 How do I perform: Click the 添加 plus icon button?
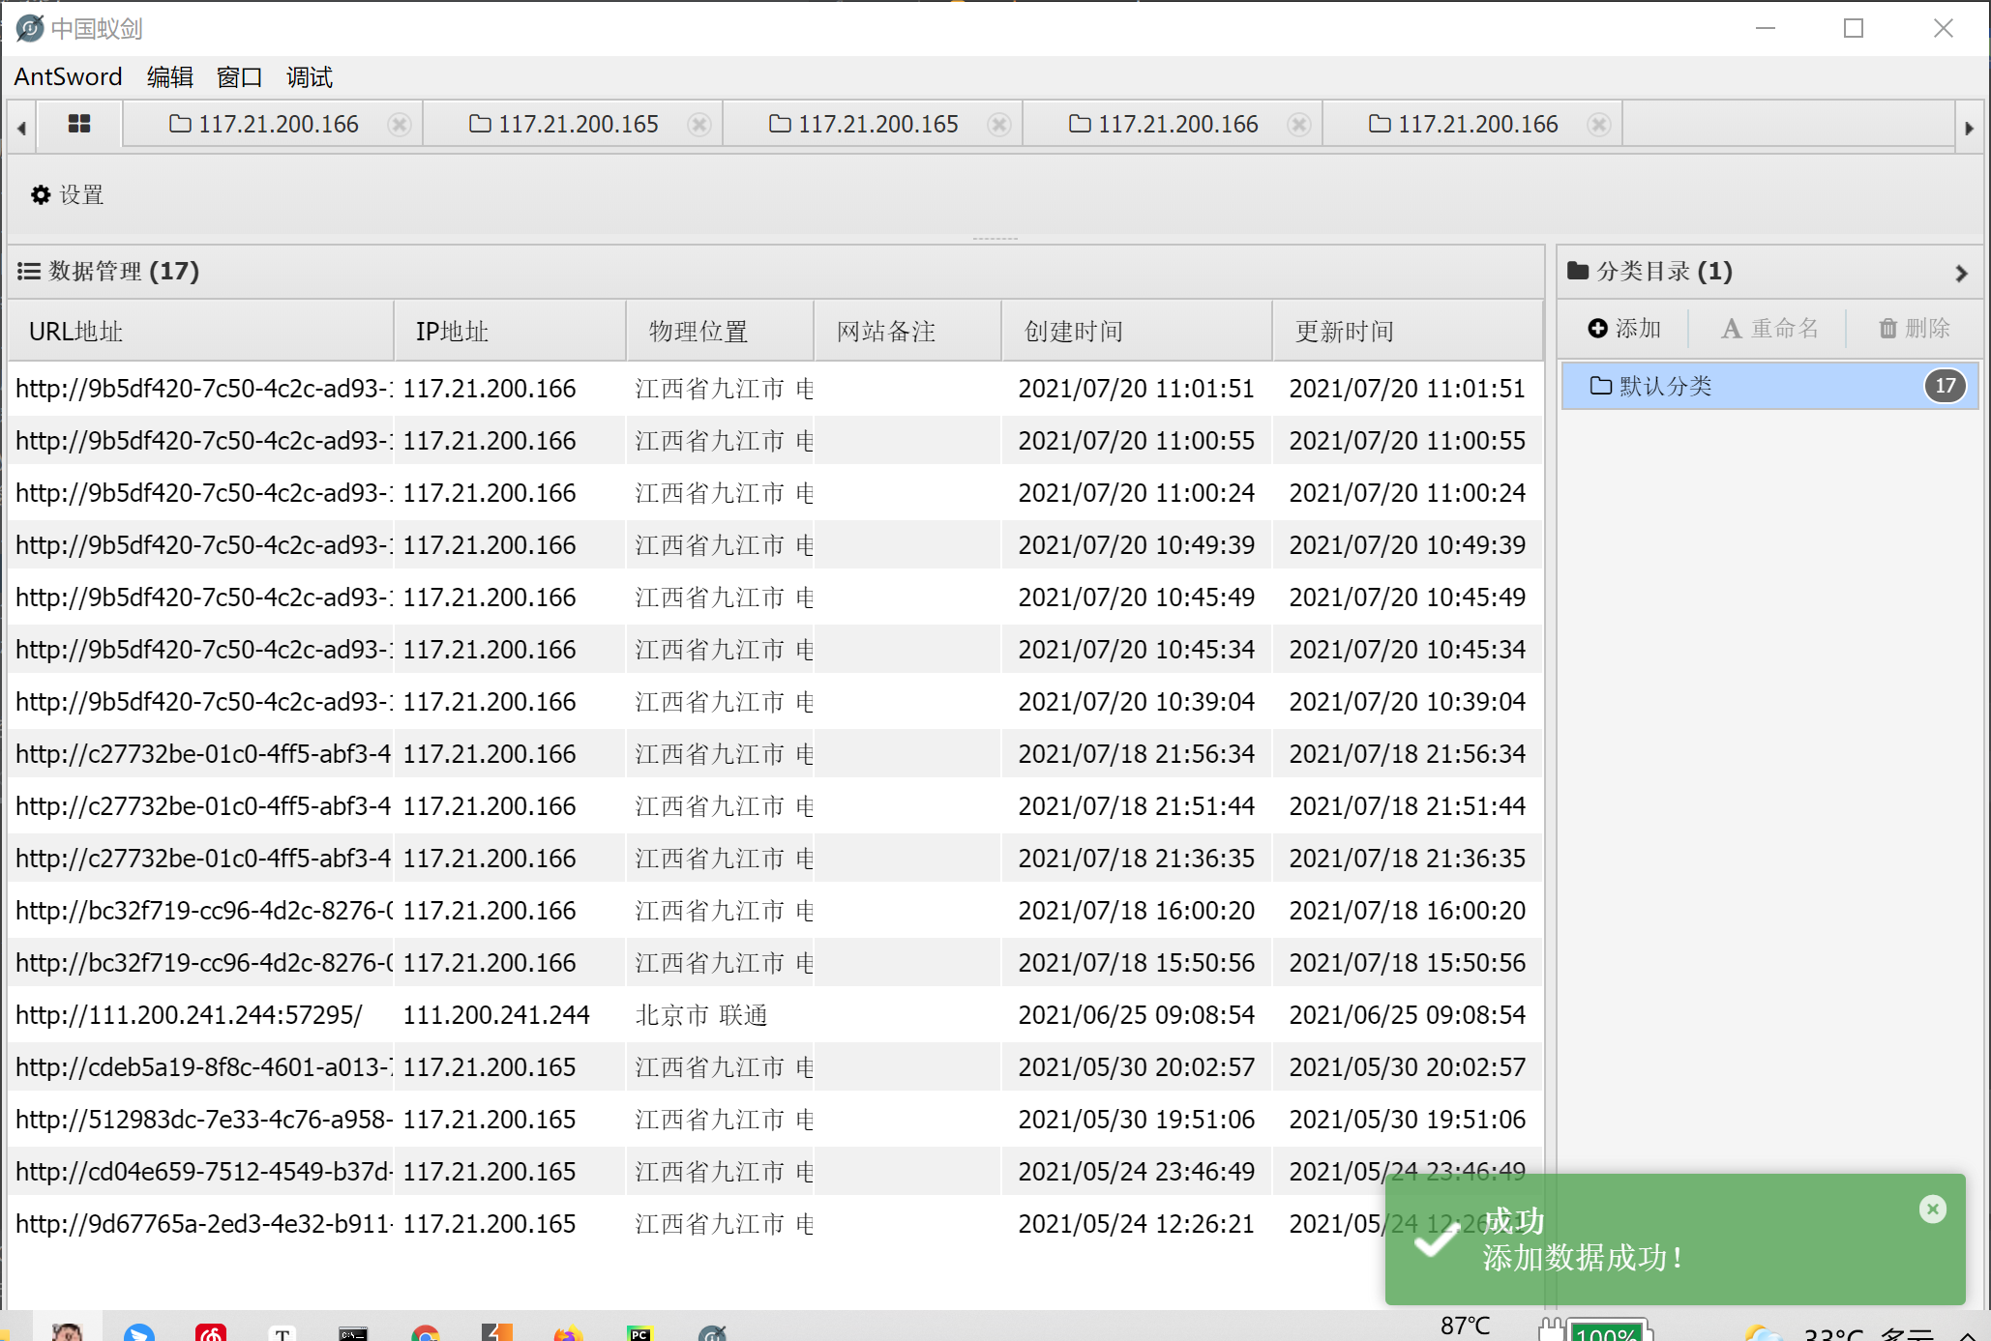[1624, 329]
